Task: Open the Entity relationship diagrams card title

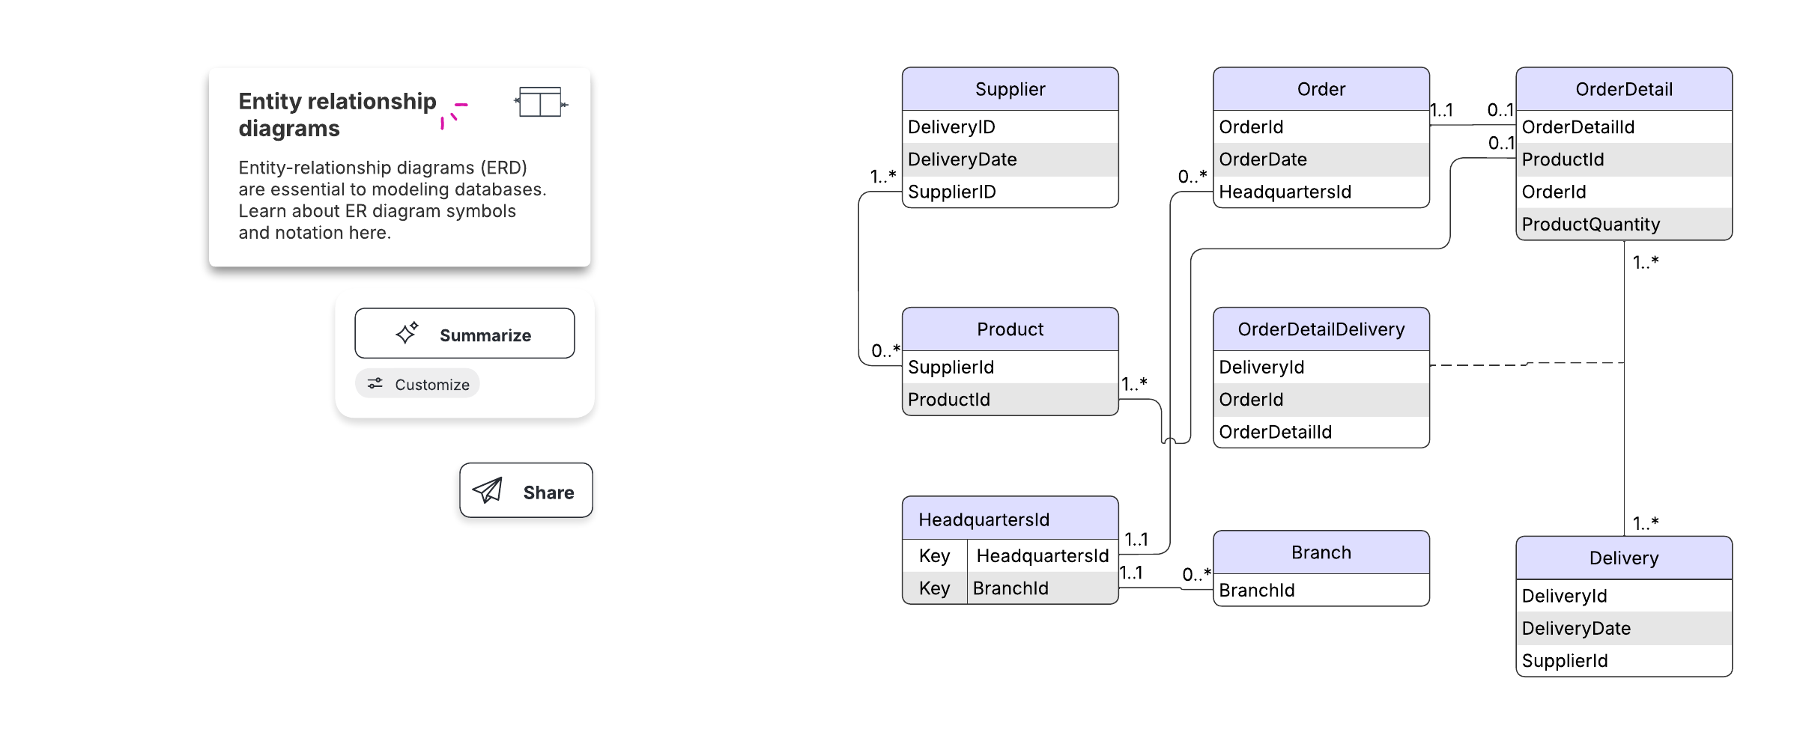Action: [337, 115]
